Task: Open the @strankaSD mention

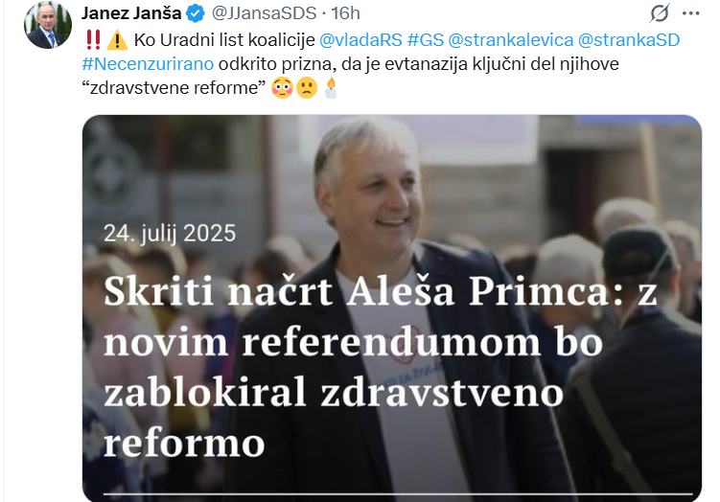Action: coord(629,40)
